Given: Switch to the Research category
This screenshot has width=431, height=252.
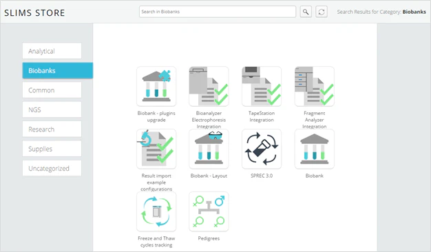Looking at the screenshot, I should [x=52, y=129].
